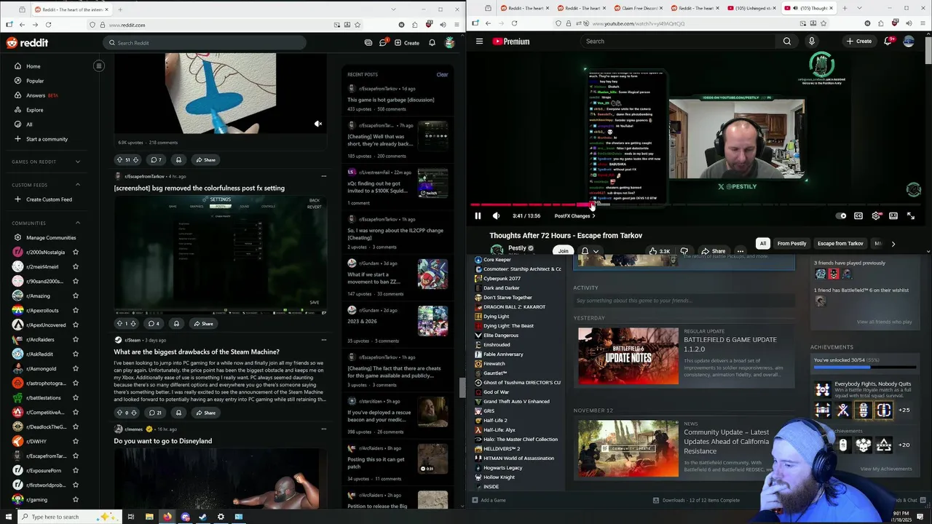The width and height of the screenshot is (932, 524).
Task: Collapse Reddit navigation sidebar button
Action: click(x=99, y=66)
